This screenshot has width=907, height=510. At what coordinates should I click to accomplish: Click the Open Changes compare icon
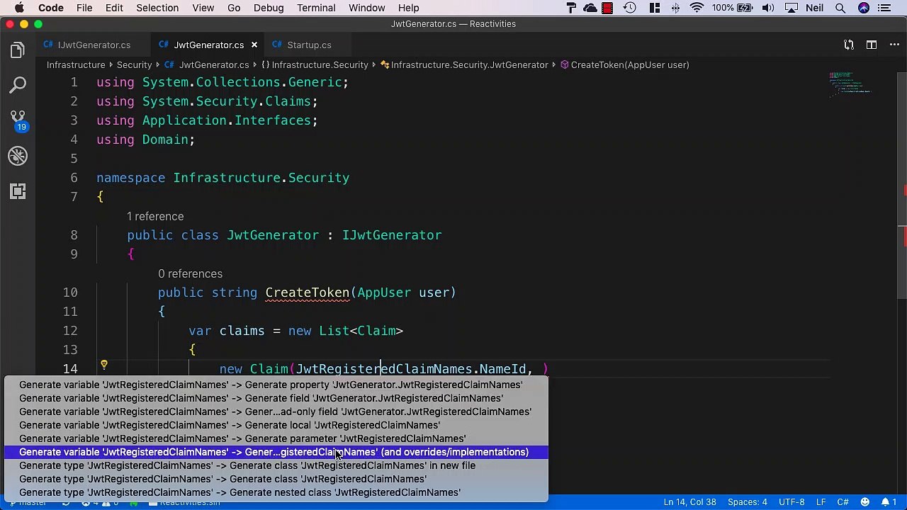(849, 45)
